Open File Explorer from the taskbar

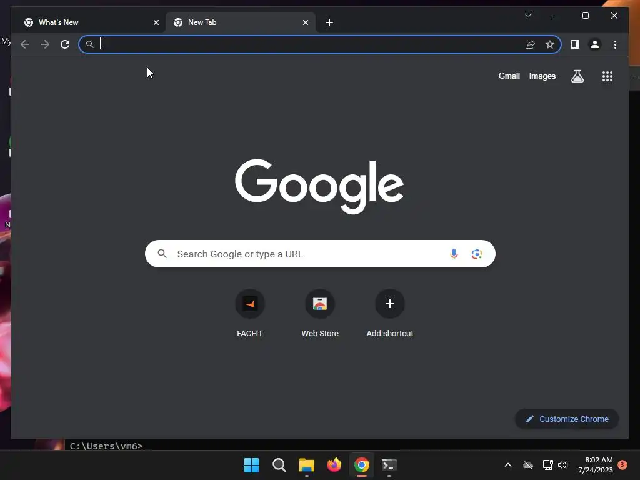pos(306,465)
